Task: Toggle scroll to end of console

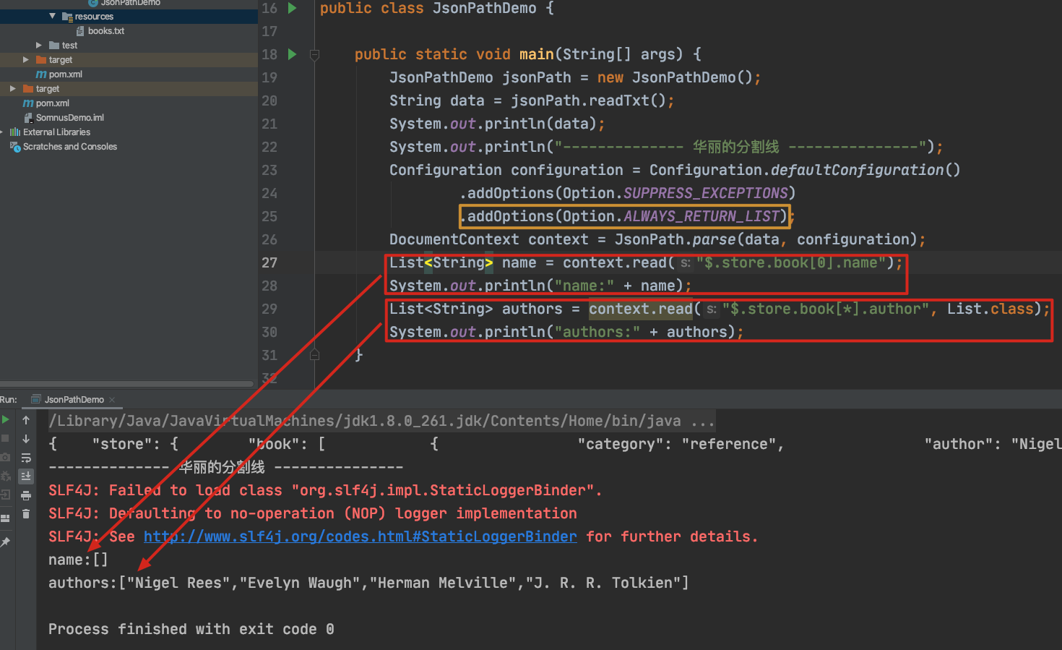Action: [26, 476]
